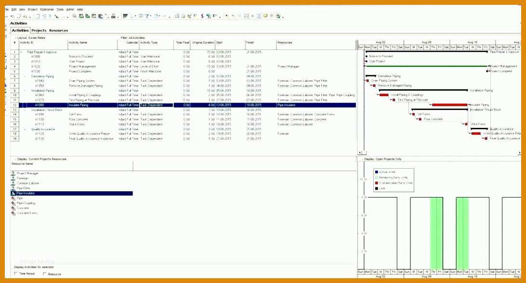Image resolution: width=526 pixels, height=283 pixels.
Task: Click row number 12 header cell
Action: click(15, 105)
